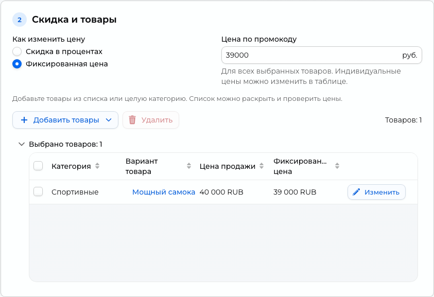Sort by Вариант товара column arrows
The image size is (434, 297).
(189, 166)
